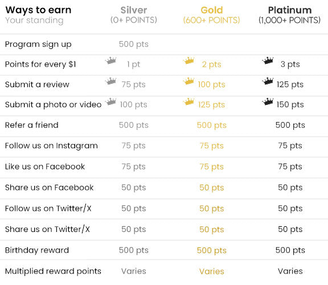Click the Ways to earn heading
The height and width of the screenshot is (285, 328).
click(38, 10)
